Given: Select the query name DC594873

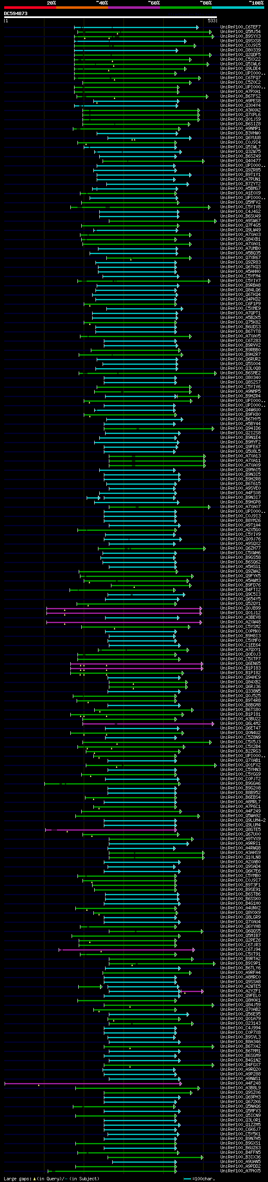Looking at the screenshot, I should tap(15, 13).
